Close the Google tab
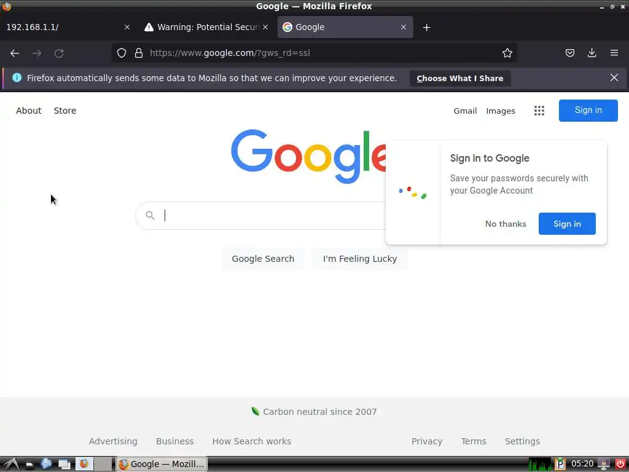This screenshot has width=629, height=472. pos(403,27)
